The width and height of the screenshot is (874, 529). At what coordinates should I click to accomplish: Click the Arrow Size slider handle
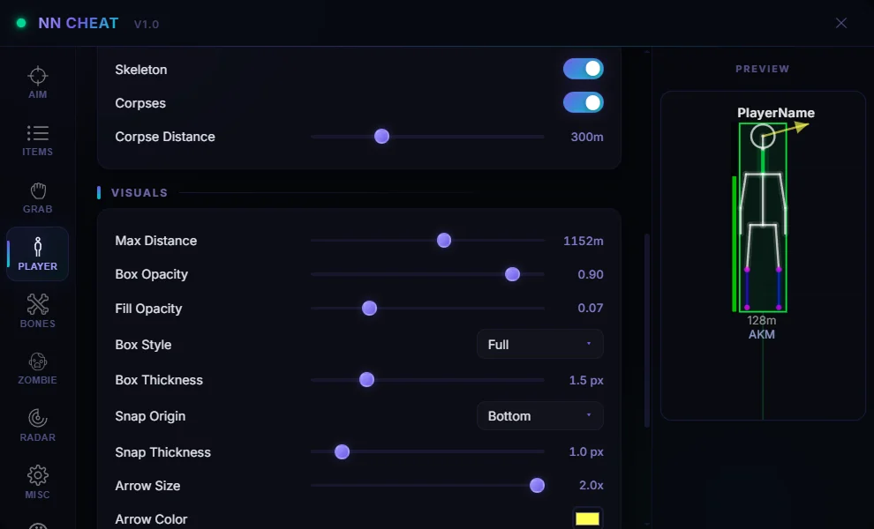pos(537,486)
